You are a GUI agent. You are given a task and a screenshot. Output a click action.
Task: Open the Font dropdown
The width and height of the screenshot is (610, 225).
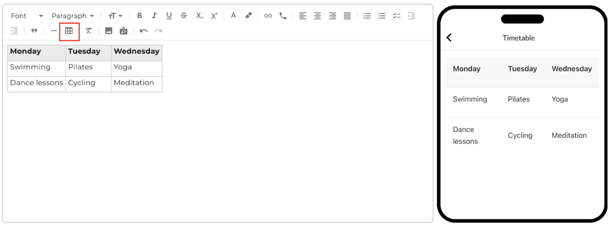click(27, 16)
